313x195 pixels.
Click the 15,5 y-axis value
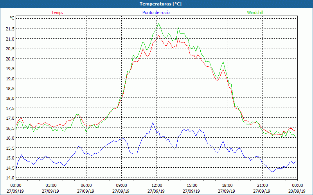[x=10, y=148]
